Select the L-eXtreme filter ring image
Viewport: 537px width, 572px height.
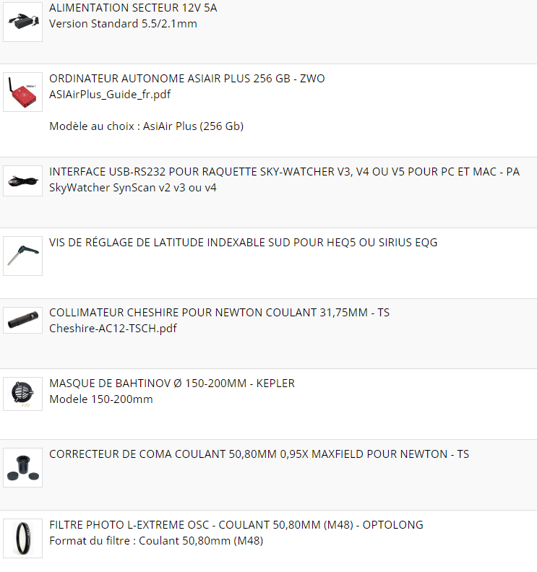[x=23, y=538]
